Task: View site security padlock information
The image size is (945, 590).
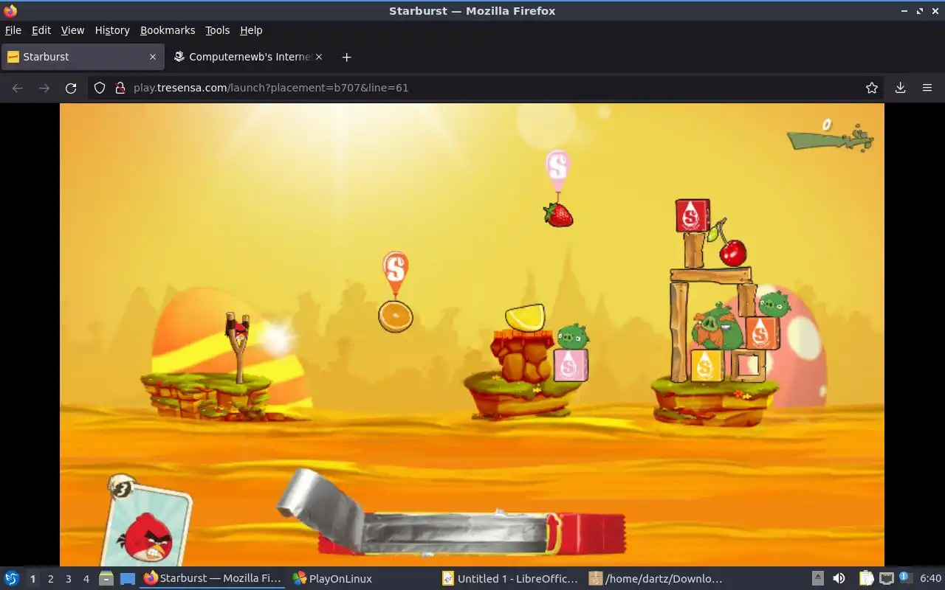Action: tap(120, 88)
